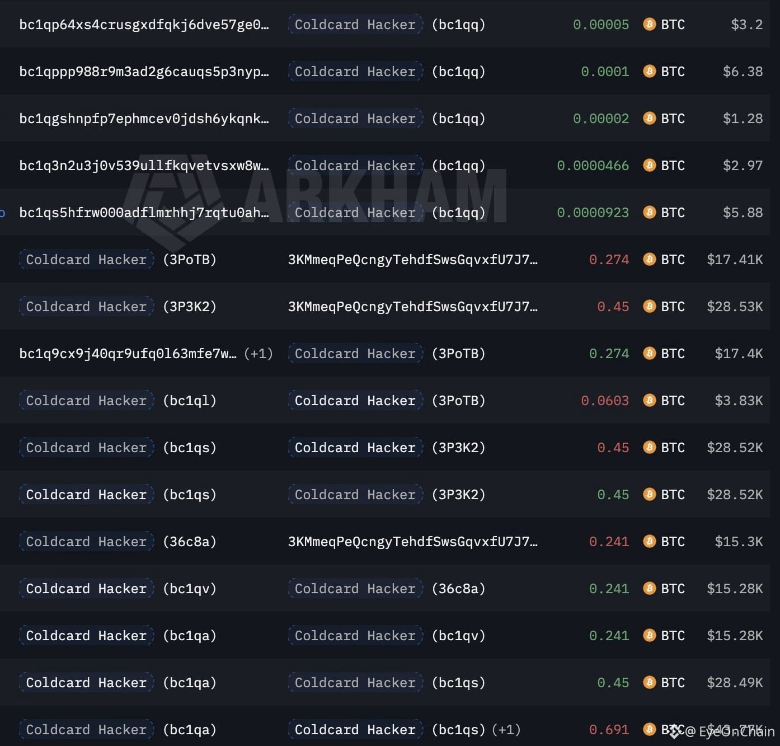Click the 0.00002 BTC amount
The width and height of the screenshot is (780, 746).
(x=601, y=119)
